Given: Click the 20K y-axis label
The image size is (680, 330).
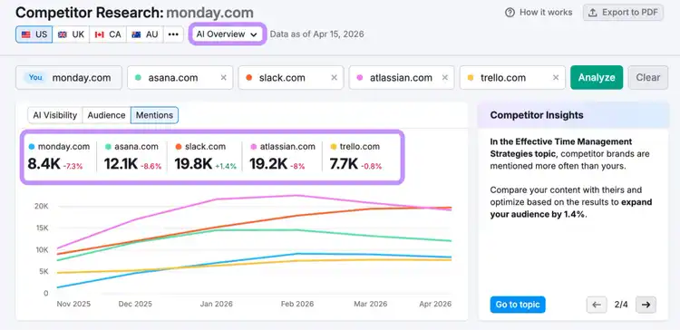Looking at the screenshot, I should pos(41,206).
